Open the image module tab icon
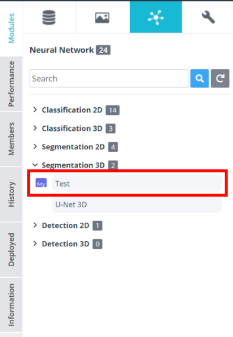Viewport: 233px width, 337px height. click(x=102, y=18)
